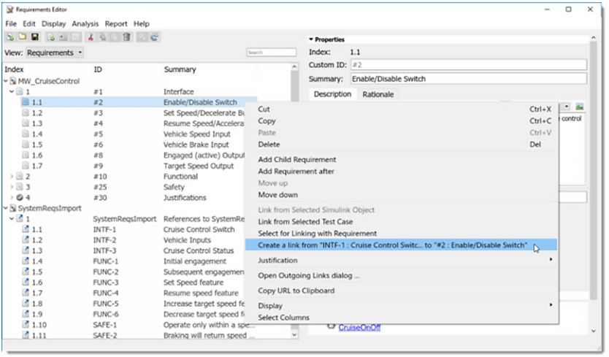Click the Save icon in toolbar
The height and width of the screenshot is (357, 609).
click(x=34, y=37)
